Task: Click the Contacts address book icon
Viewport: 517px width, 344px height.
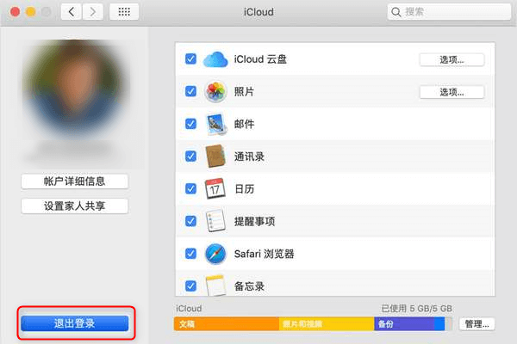Action: [215, 156]
